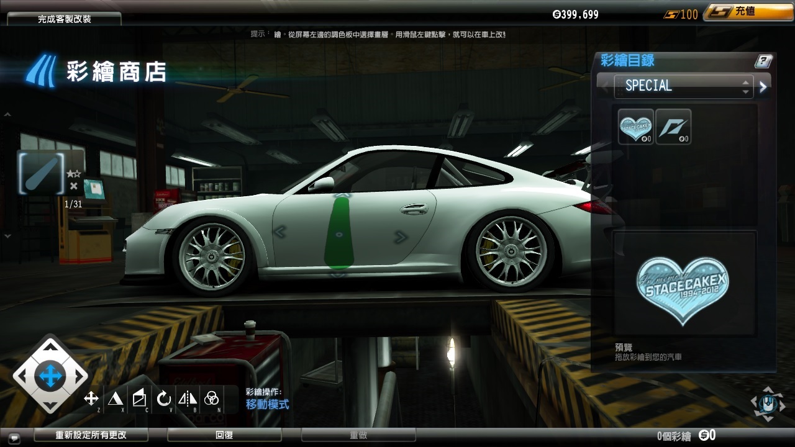Viewport: 795px width, 447px height.
Task: Click the 100 boost balance
Action: coord(682,14)
